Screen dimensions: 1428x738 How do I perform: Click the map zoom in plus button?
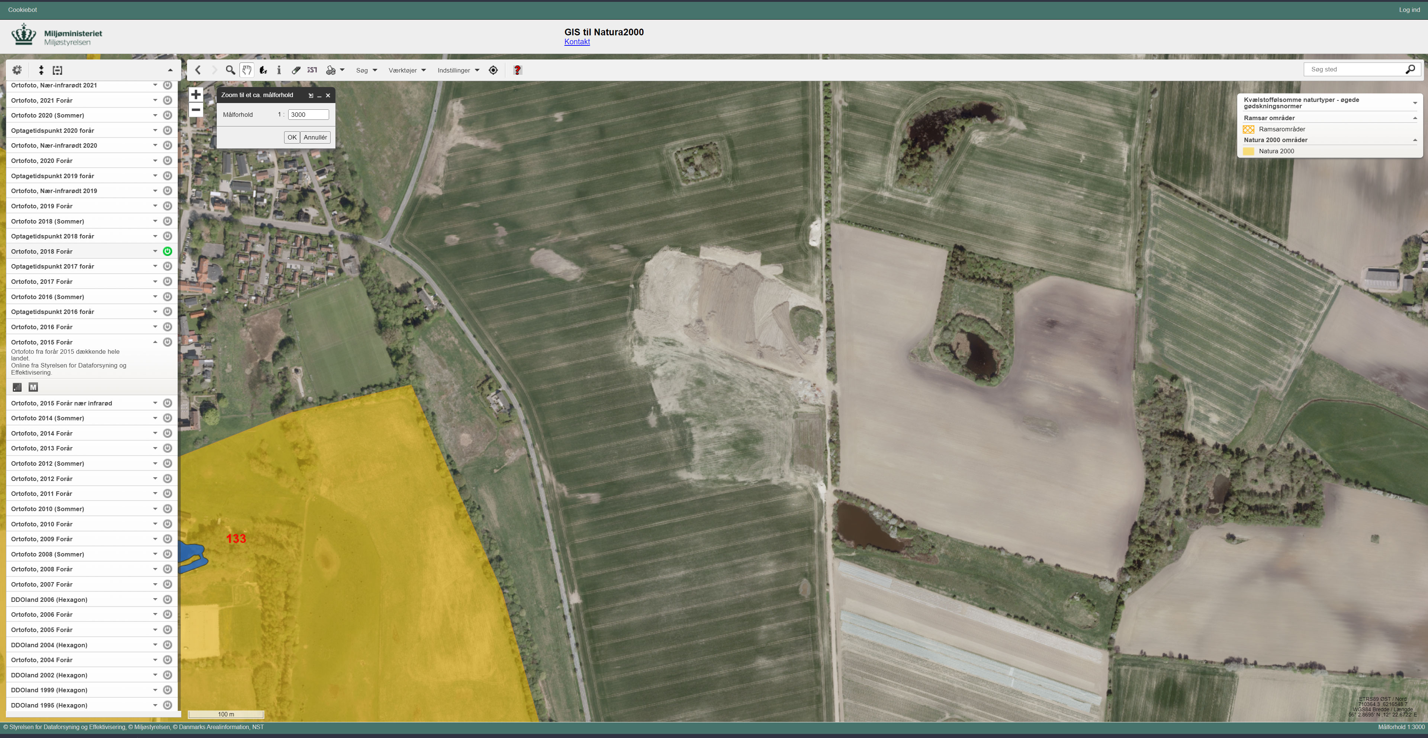click(x=196, y=94)
